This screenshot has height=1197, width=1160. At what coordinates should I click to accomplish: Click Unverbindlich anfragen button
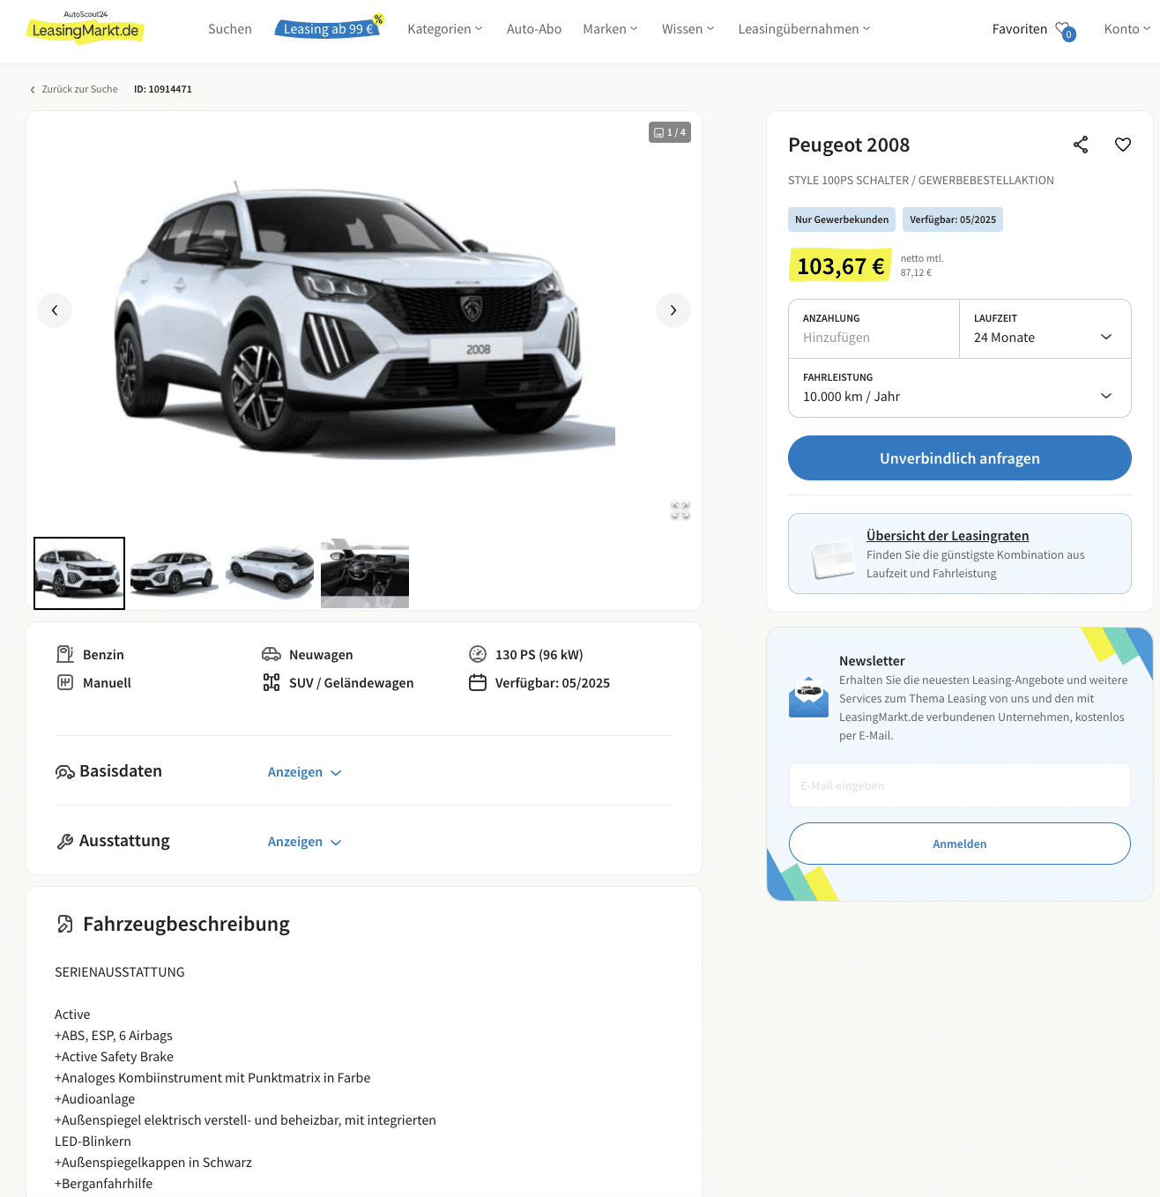tap(959, 458)
